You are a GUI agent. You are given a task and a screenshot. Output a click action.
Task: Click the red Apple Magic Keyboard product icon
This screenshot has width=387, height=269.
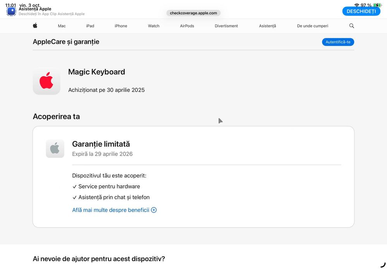pos(46,81)
